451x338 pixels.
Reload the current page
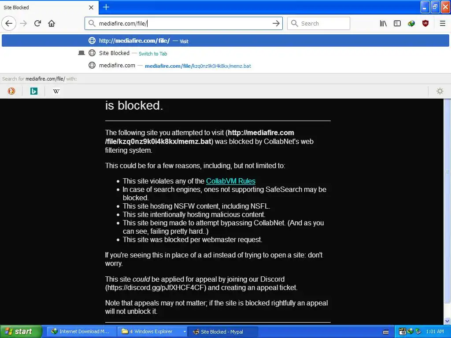click(x=38, y=23)
